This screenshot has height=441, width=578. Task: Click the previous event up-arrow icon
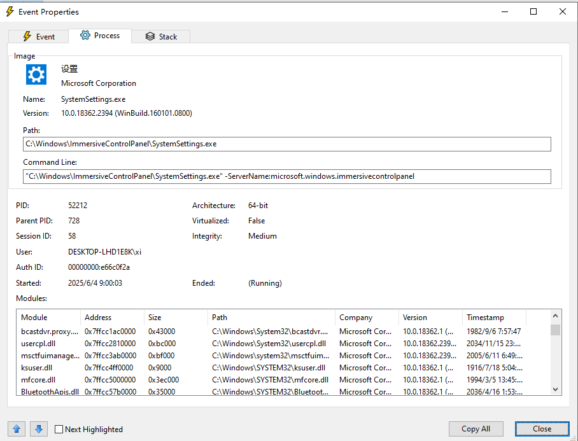[16, 429]
